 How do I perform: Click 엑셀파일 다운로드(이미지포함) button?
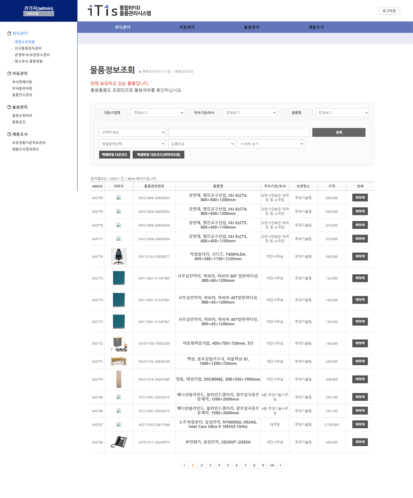click(158, 154)
